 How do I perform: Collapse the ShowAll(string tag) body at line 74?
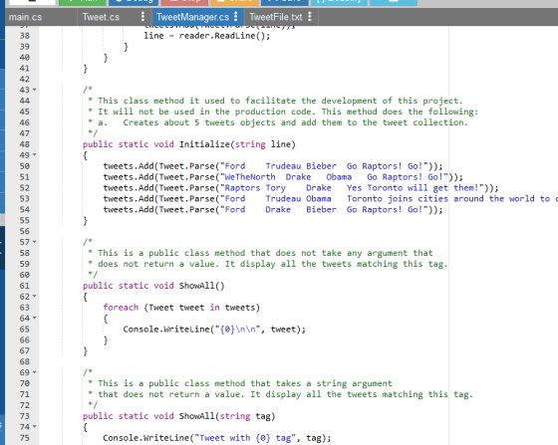(35, 427)
